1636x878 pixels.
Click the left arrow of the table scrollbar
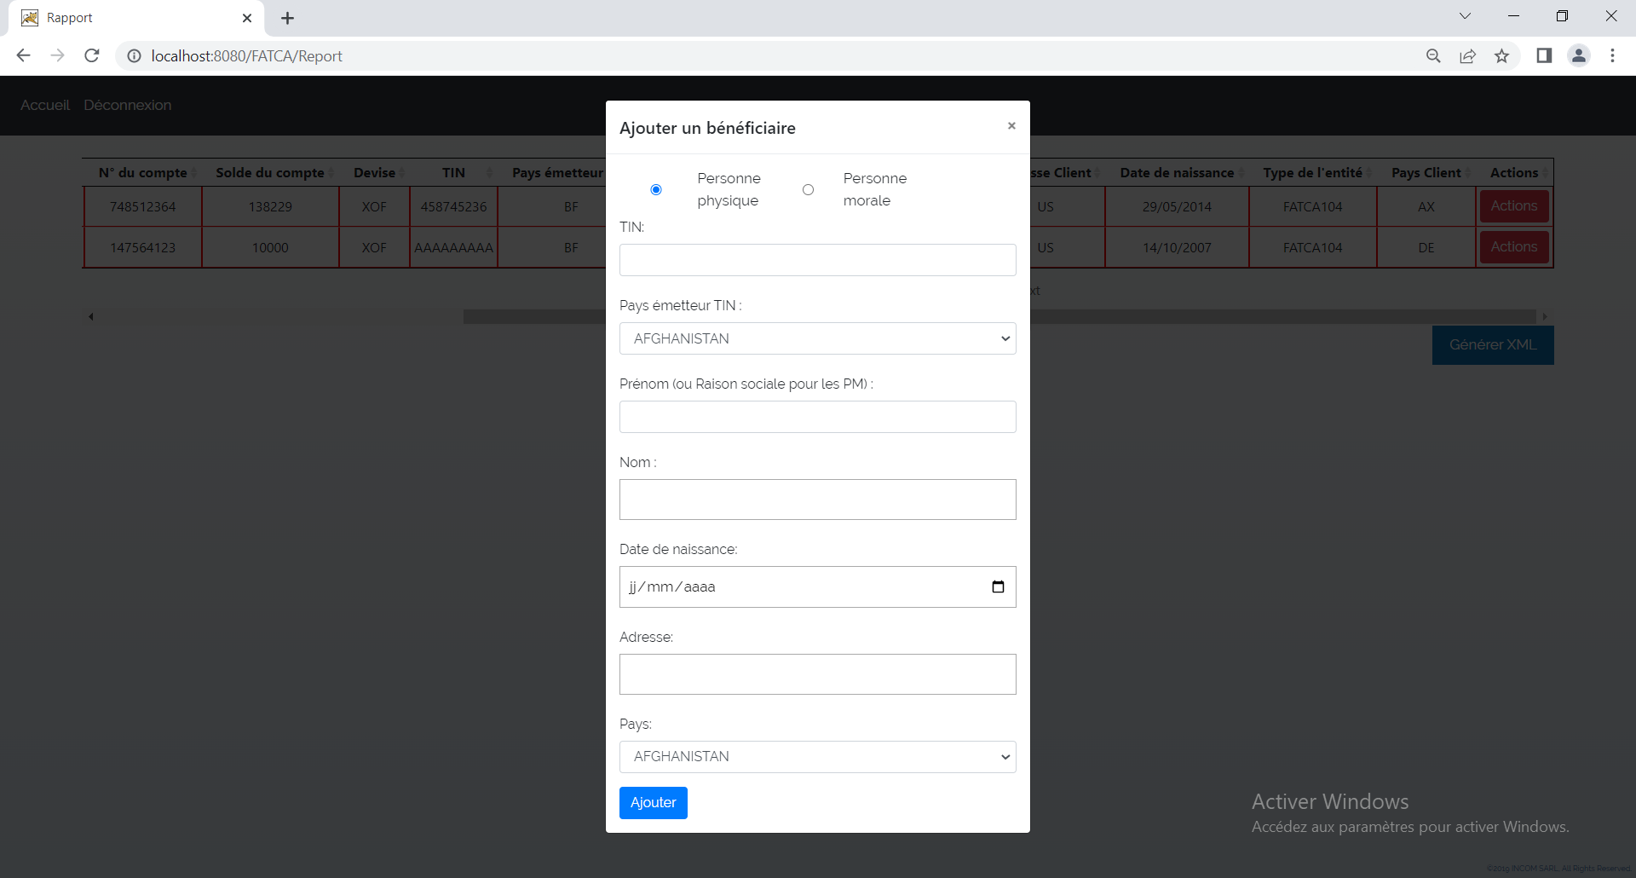(x=91, y=316)
